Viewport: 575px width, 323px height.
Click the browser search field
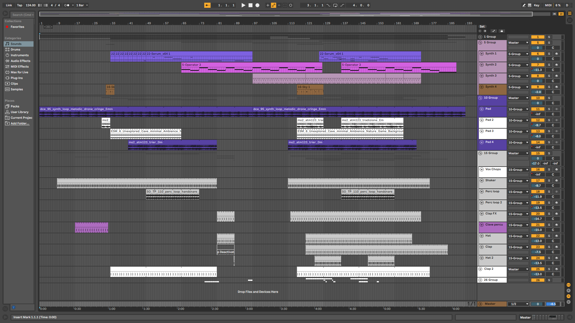(22, 15)
